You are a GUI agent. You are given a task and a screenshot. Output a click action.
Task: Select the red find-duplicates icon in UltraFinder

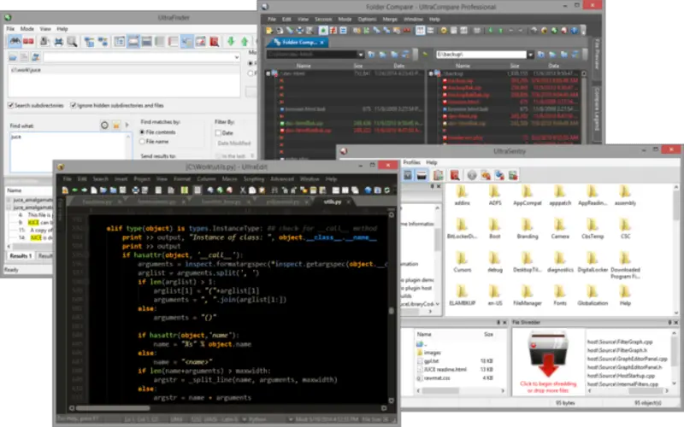click(x=28, y=41)
